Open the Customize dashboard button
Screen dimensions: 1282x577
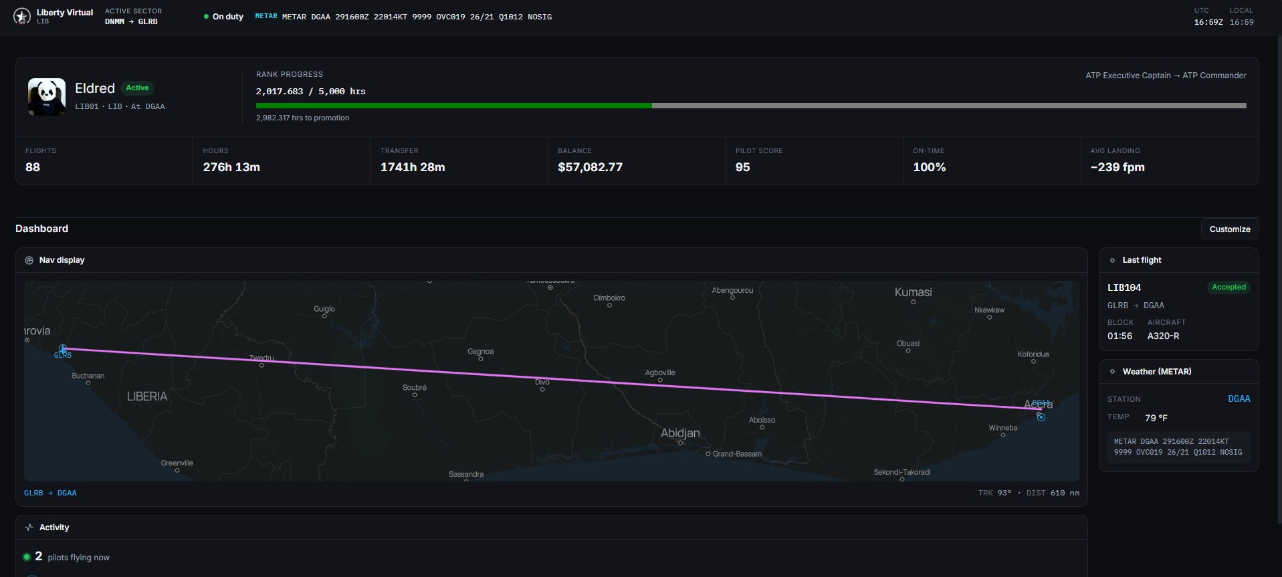click(x=1230, y=229)
